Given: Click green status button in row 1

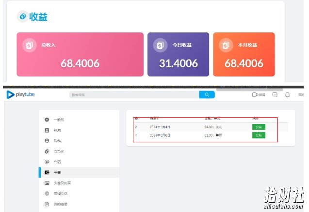Looking at the screenshot, I should tap(259, 136).
